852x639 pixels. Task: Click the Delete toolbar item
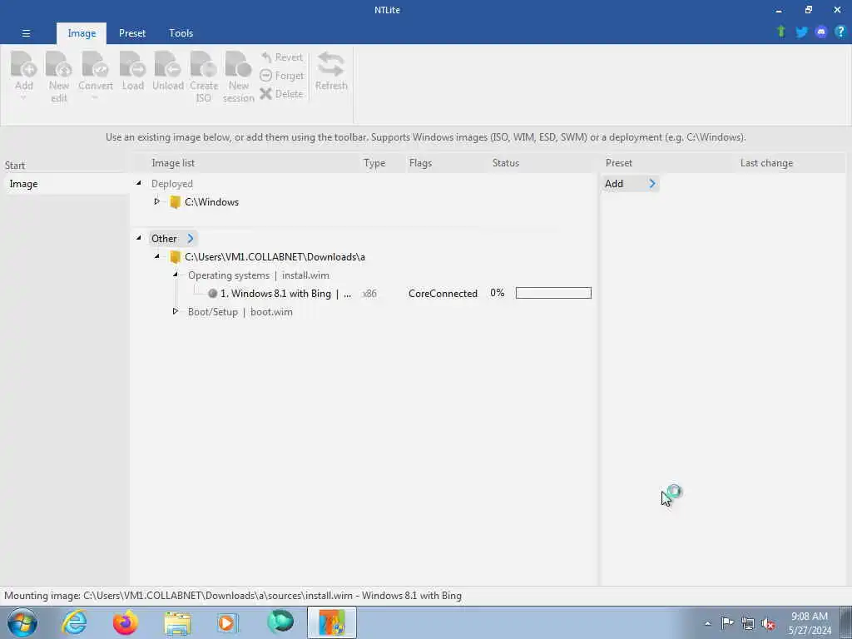[281, 93]
